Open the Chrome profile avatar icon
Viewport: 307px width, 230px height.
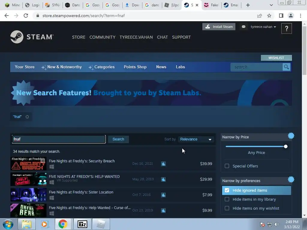pyautogui.click(x=291, y=16)
